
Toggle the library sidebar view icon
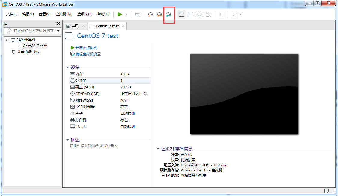(181, 14)
